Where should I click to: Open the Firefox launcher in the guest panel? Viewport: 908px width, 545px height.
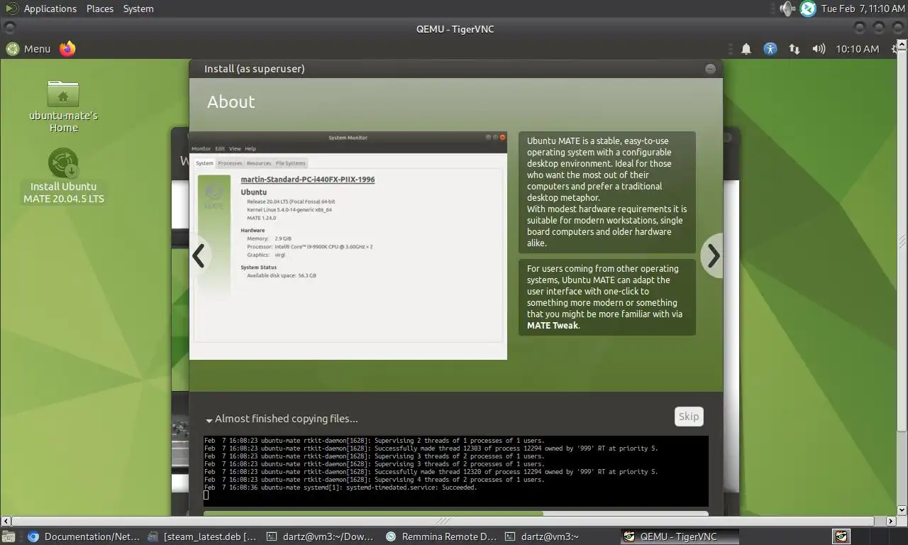67,48
